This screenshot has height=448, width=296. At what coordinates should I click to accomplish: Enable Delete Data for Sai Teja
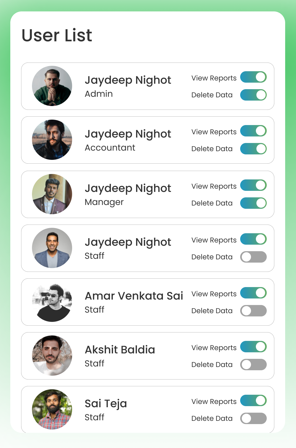click(253, 418)
